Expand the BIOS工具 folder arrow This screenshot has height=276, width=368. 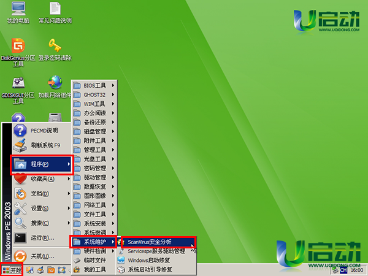tap(113, 85)
